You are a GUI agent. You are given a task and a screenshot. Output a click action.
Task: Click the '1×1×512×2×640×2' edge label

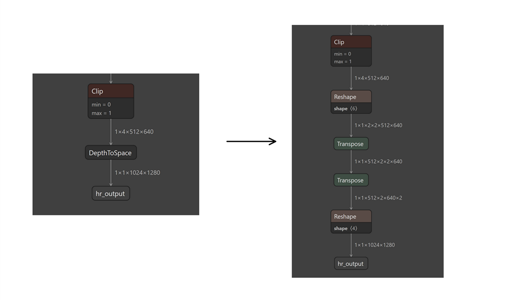coord(378,198)
